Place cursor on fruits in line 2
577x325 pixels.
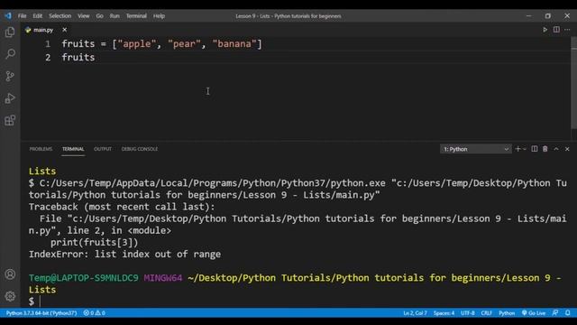coord(78,58)
